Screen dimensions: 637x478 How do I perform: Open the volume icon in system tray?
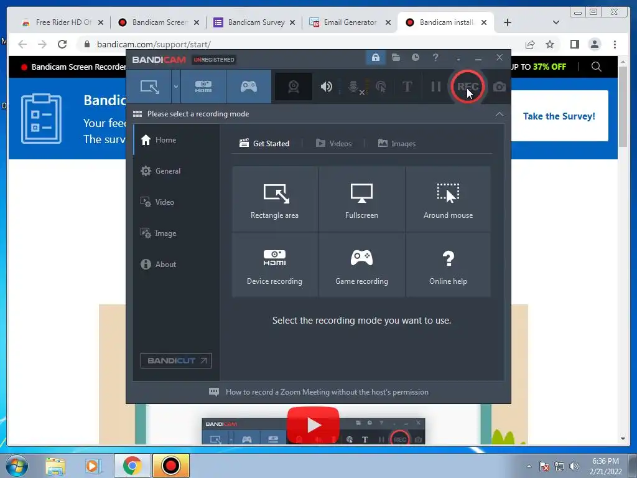[574, 466]
